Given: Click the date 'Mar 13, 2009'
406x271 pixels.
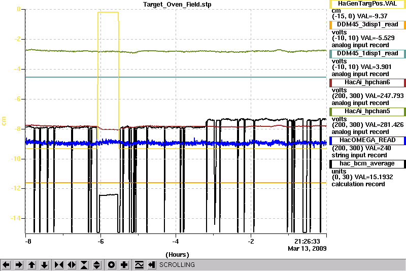Looking at the screenshot, I should [x=307, y=249].
